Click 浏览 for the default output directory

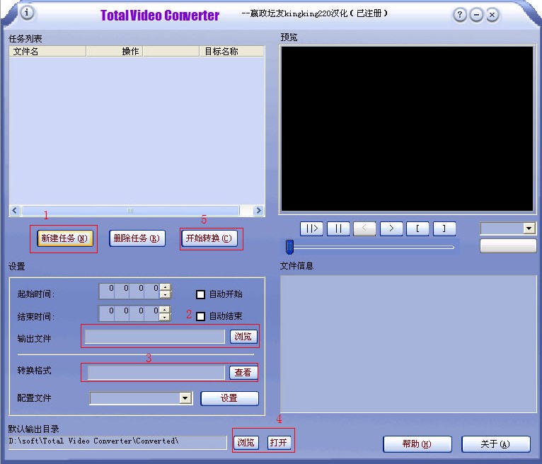pyautogui.click(x=246, y=443)
